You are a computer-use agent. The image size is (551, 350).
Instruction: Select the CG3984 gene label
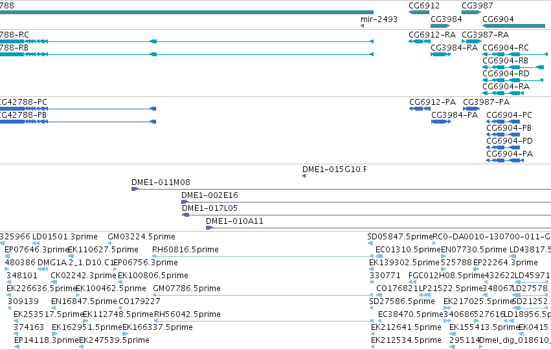[x=446, y=19]
